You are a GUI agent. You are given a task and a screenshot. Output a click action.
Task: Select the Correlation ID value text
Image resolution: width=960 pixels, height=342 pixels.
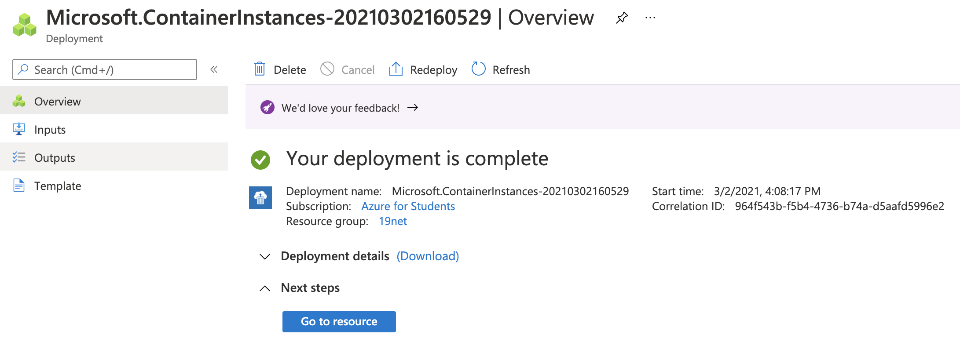click(x=839, y=206)
